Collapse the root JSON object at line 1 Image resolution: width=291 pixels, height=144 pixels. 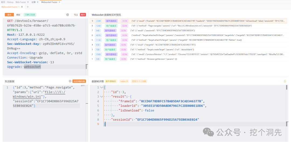pyautogui.click(x=101, y=87)
